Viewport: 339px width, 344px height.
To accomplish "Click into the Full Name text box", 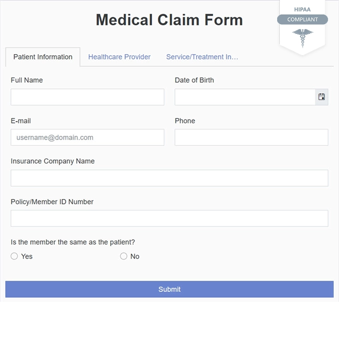I will pyautogui.click(x=87, y=97).
